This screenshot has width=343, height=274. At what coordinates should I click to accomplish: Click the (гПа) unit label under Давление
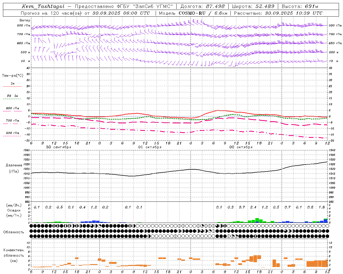click(14, 171)
